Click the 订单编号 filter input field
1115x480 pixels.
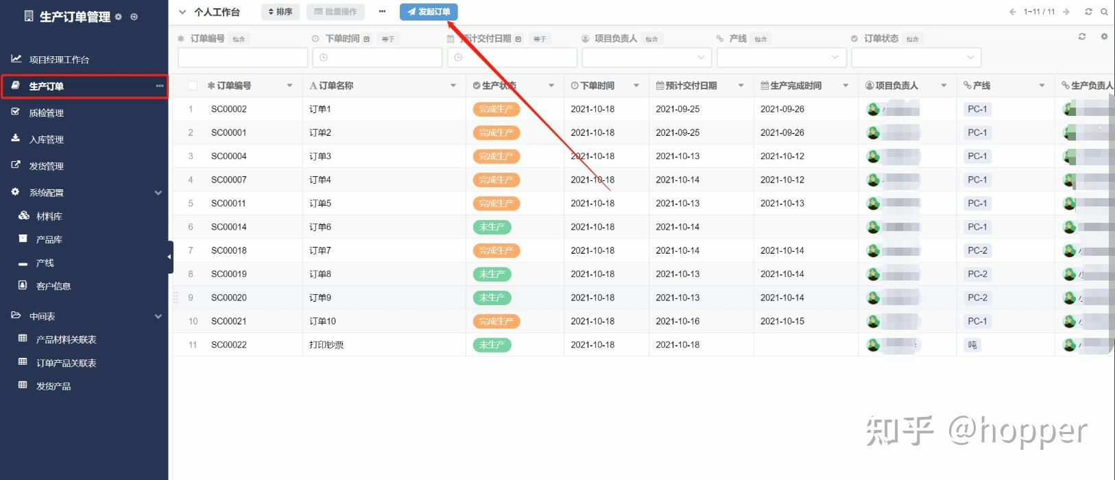[x=242, y=58]
